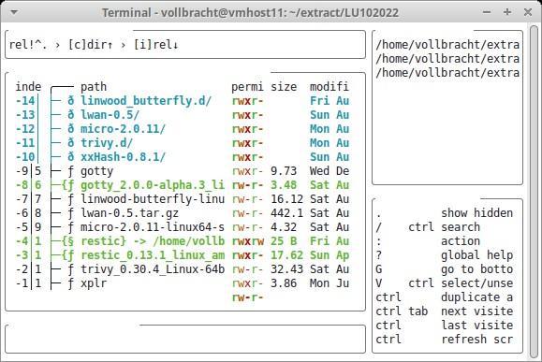542x362 pixels.
Task: Click the restic_0.13.1_linux file entry
Action: point(183,255)
